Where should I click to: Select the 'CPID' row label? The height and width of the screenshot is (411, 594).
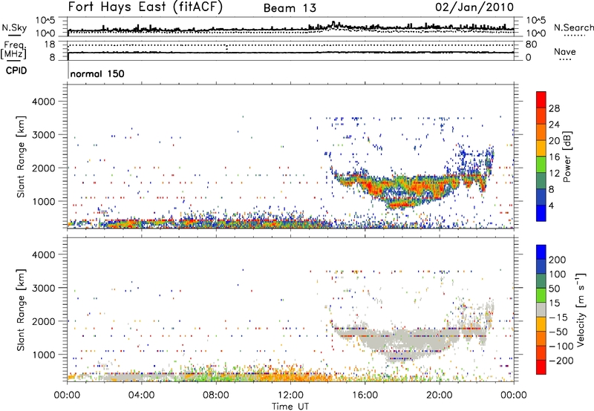16,70
